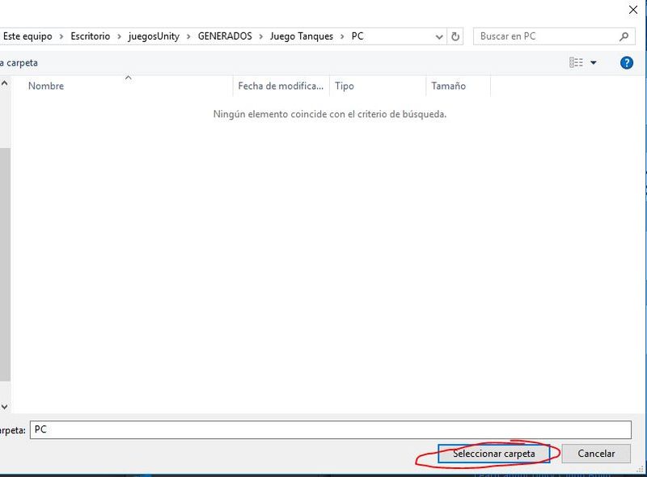The width and height of the screenshot is (647, 477).
Task: Sort by the Tipo column header
Action: [x=378, y=86]
